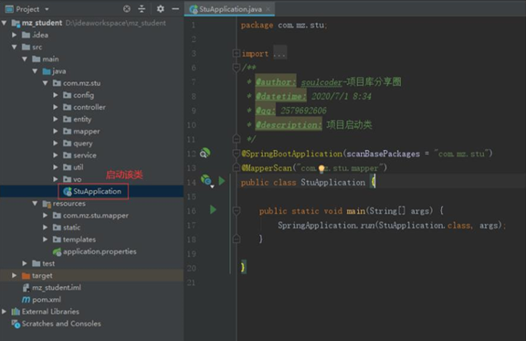Viewport: 526px width, 341px height.
Task: Click the package com.mz.stu declaration
Action: click(284, 26)
